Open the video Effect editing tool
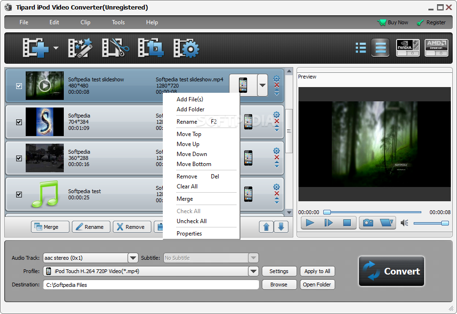This screenshot has height=314, width=457. click(x=80, y=48)
